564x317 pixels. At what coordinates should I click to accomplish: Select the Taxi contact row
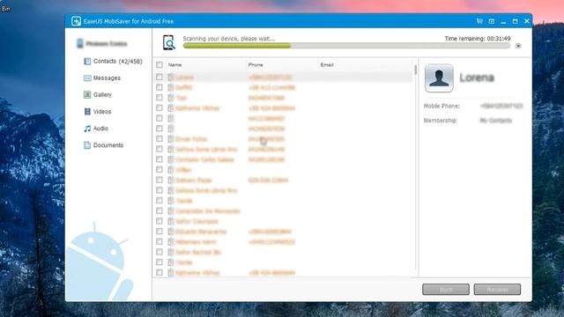(284, 98)
